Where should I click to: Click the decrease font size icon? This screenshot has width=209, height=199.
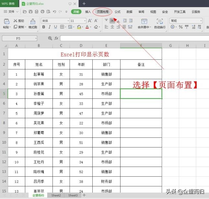click(96, 21)
